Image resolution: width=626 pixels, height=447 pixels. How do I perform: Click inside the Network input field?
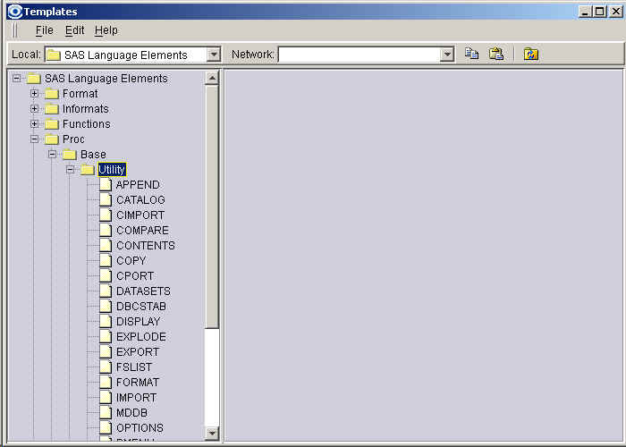point(360,55)
